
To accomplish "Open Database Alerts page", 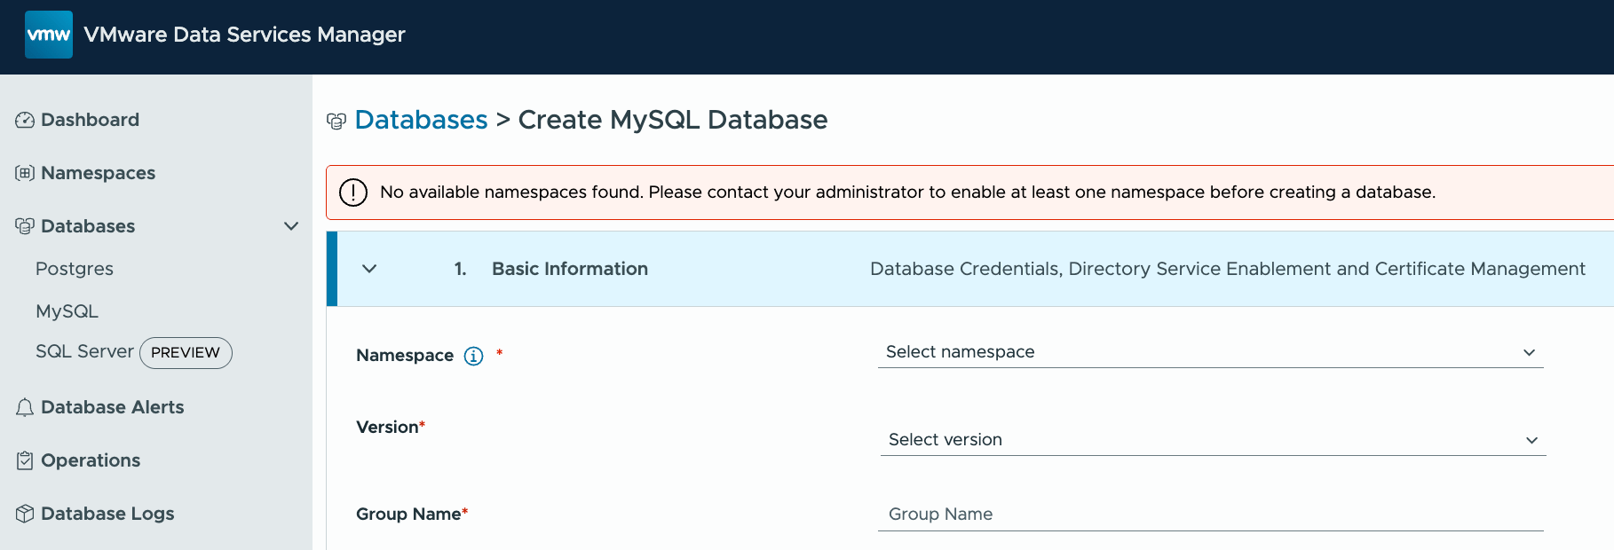I will click(x=112, y=407).
